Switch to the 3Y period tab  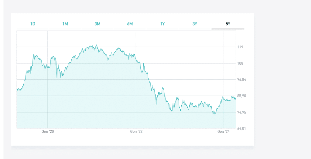point(195,24)
